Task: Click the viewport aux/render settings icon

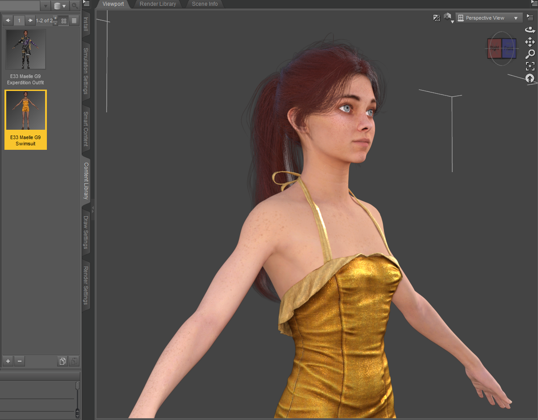Action: [x=437, y=18]
